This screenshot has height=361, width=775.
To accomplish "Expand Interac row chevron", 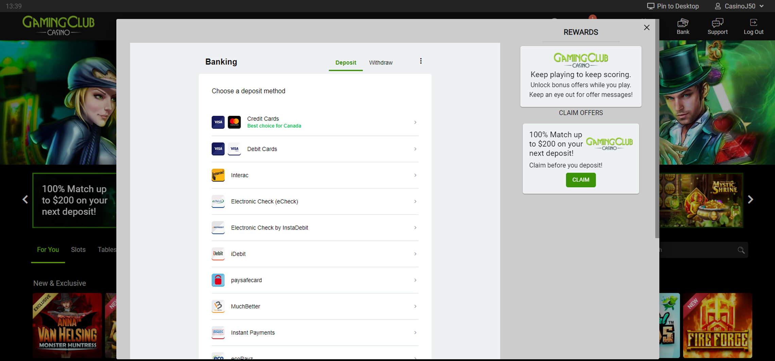I will click(x=415, y=175).
